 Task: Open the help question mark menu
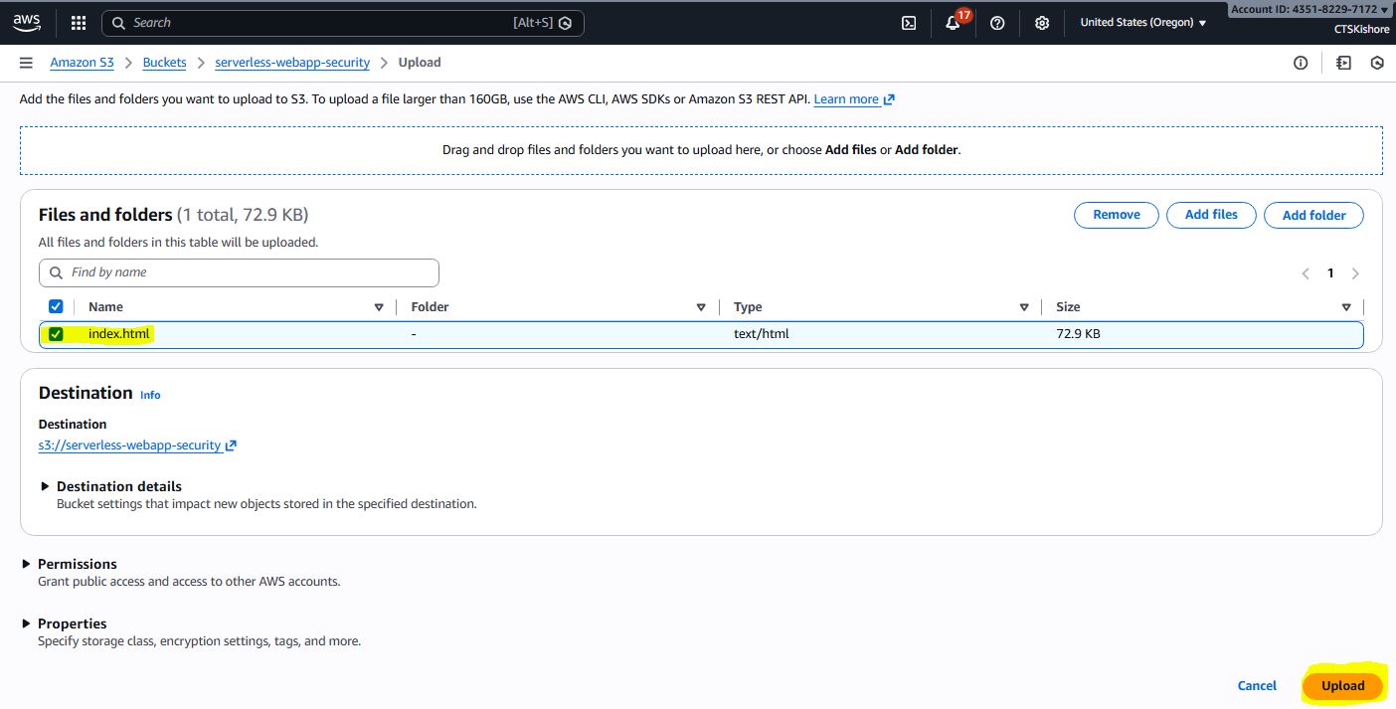(997, 23)
